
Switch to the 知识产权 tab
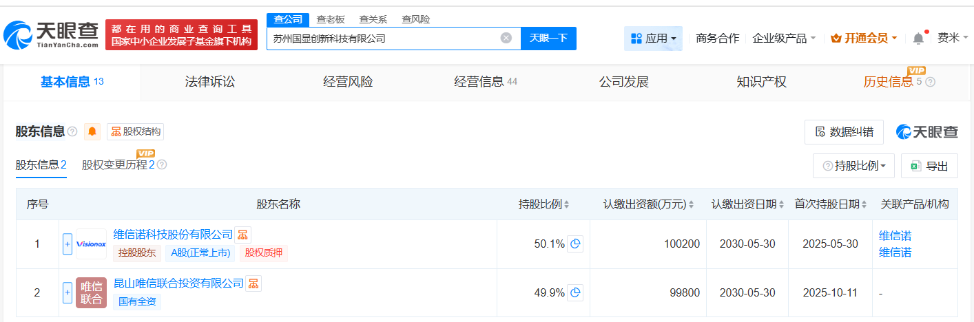761,82
